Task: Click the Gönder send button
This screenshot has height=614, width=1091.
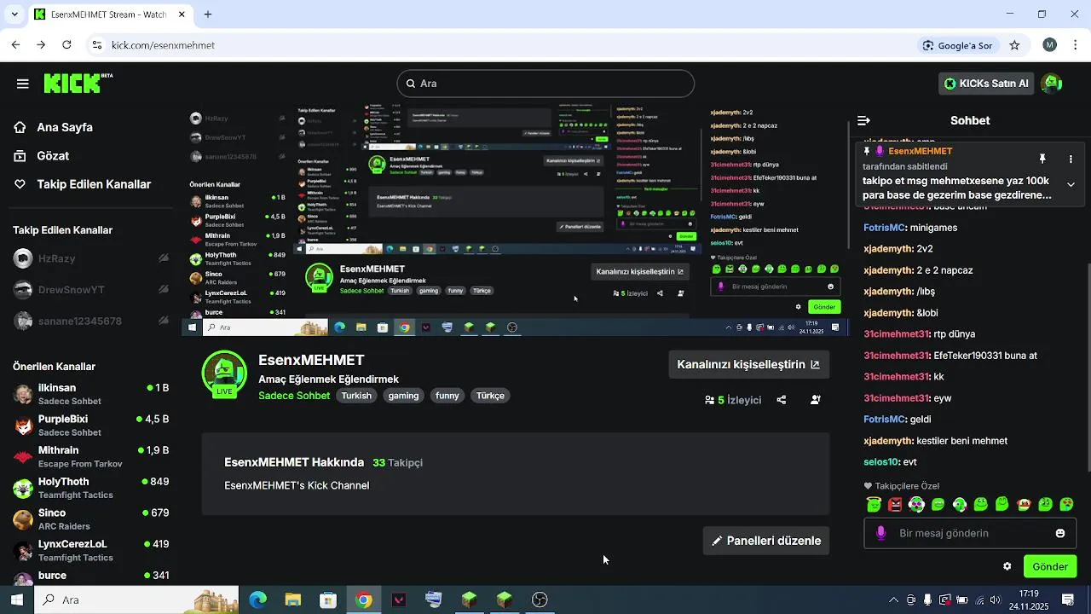Action: pos(1050,566)
